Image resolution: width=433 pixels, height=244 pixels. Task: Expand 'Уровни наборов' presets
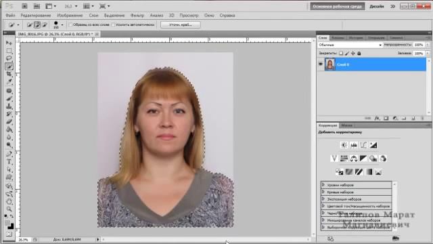tap(323, 185)
